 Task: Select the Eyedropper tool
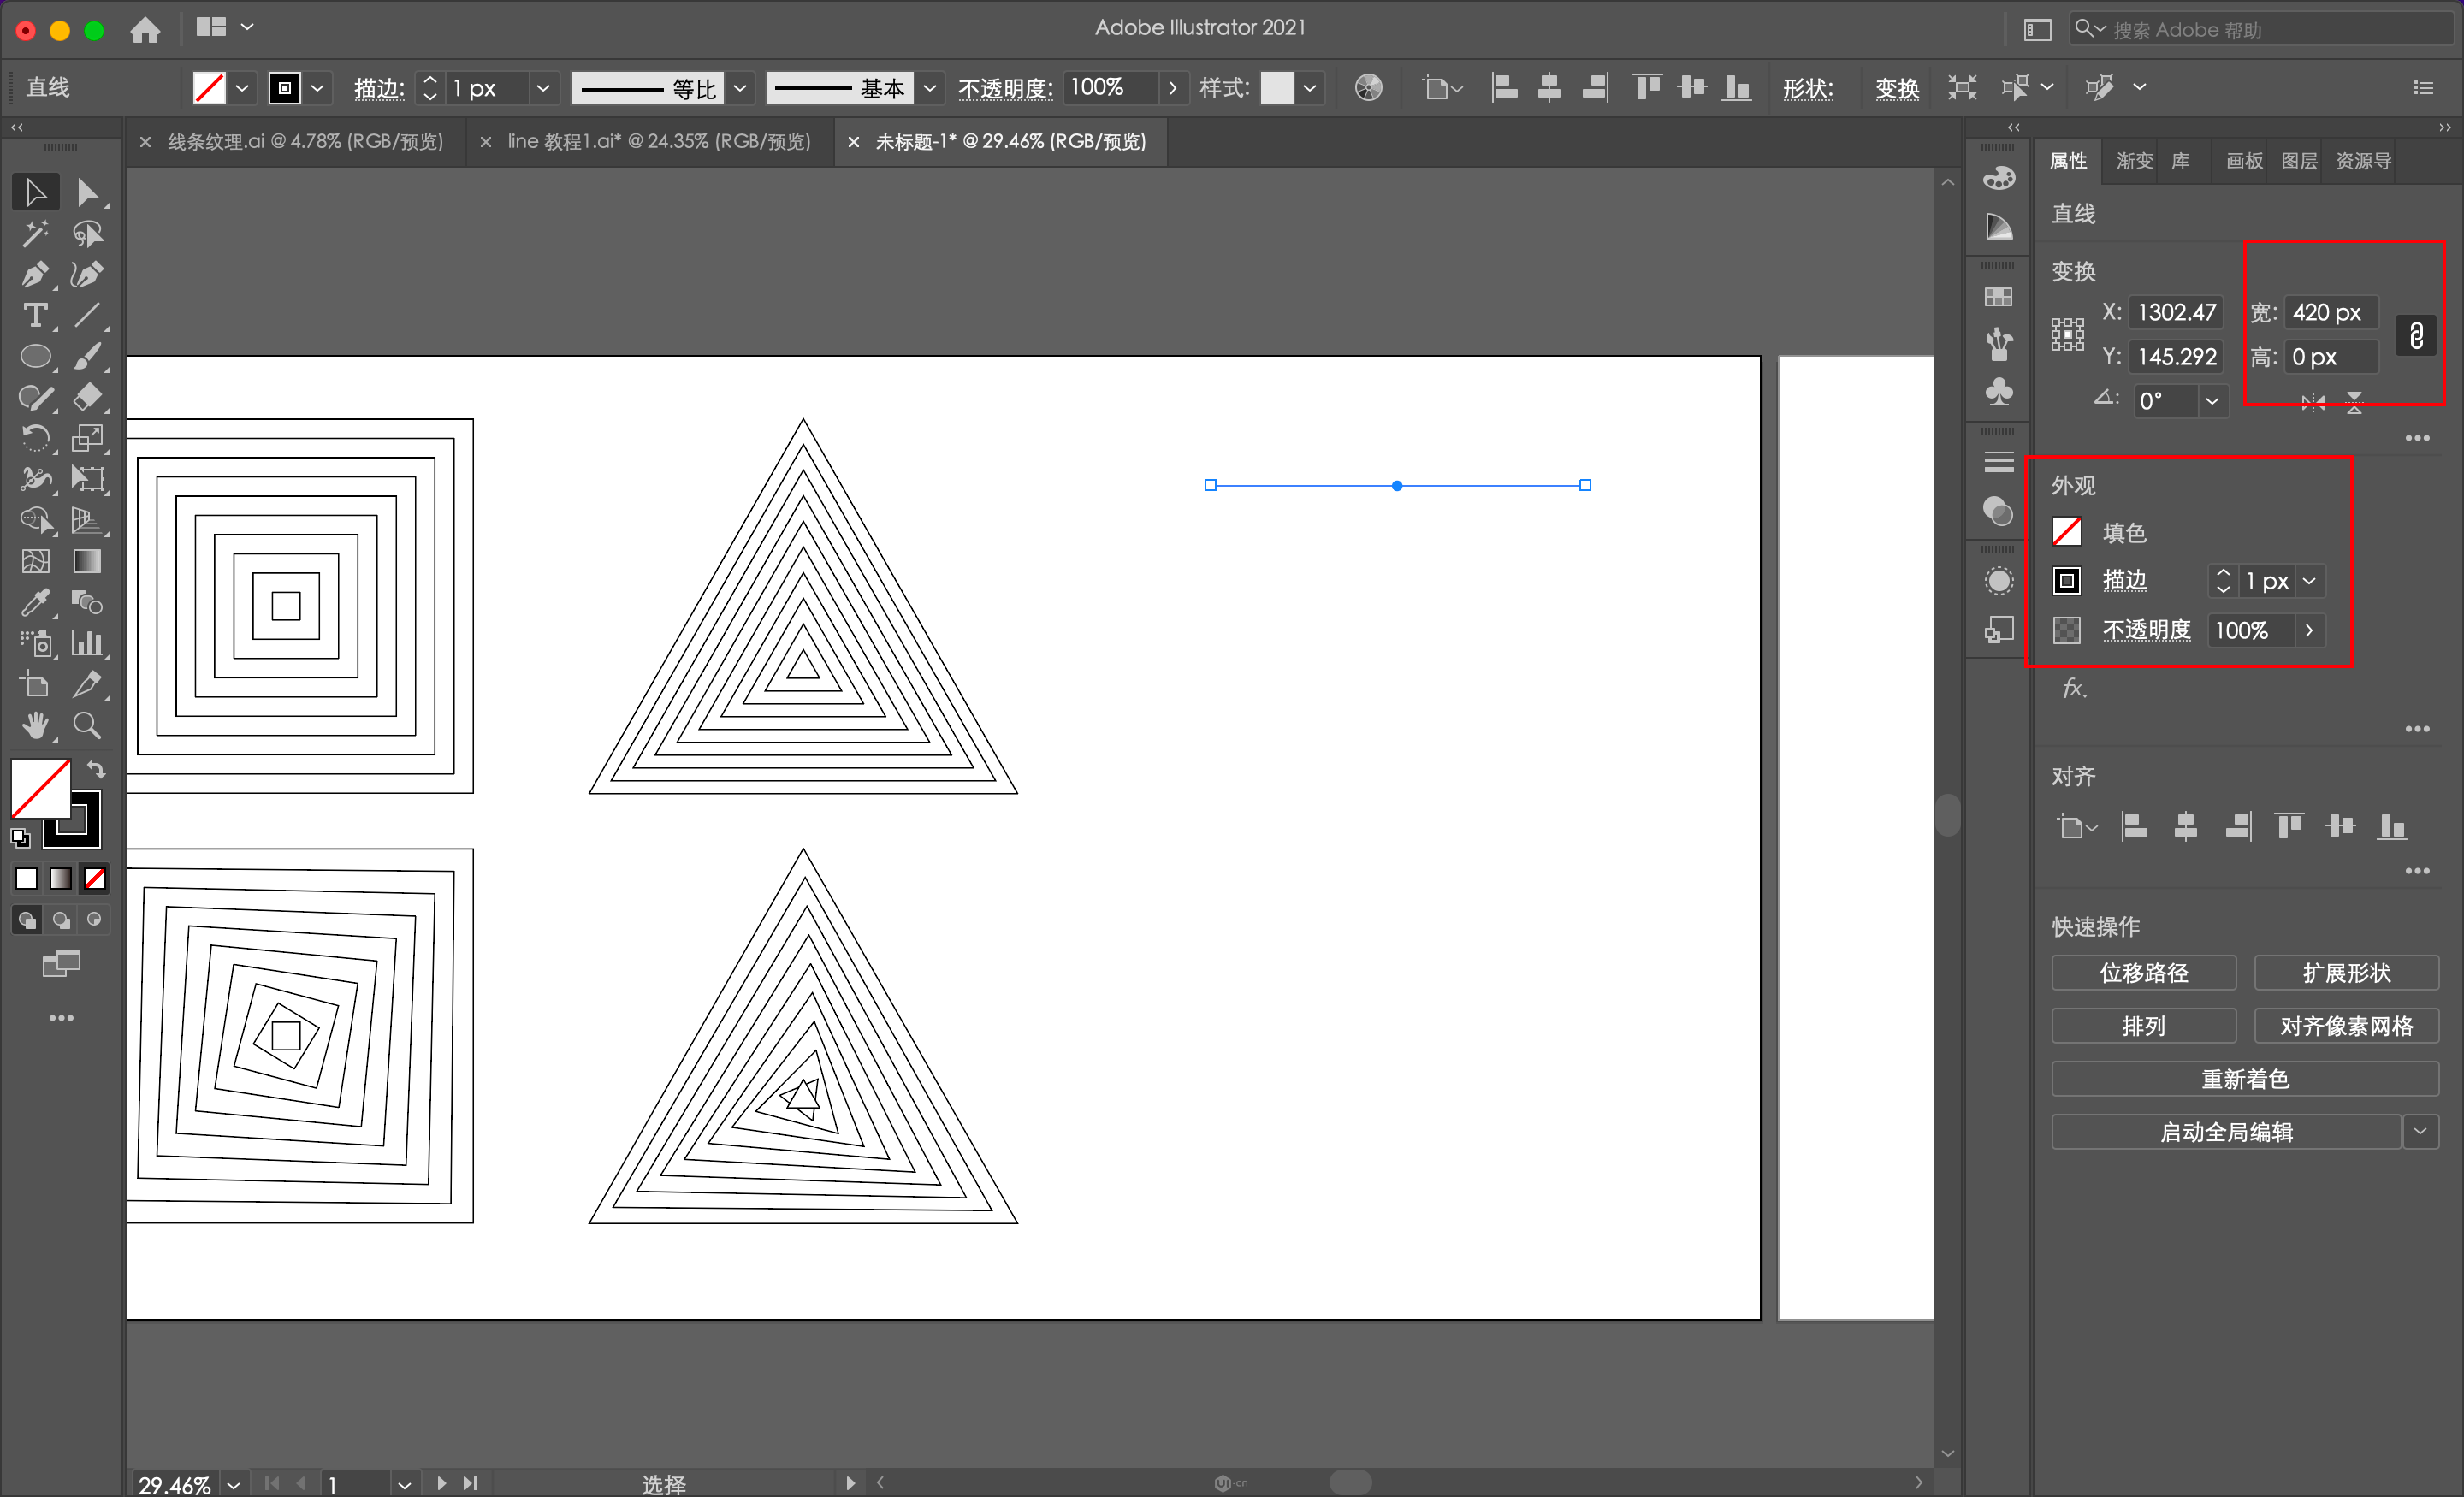tap(35, 602)
